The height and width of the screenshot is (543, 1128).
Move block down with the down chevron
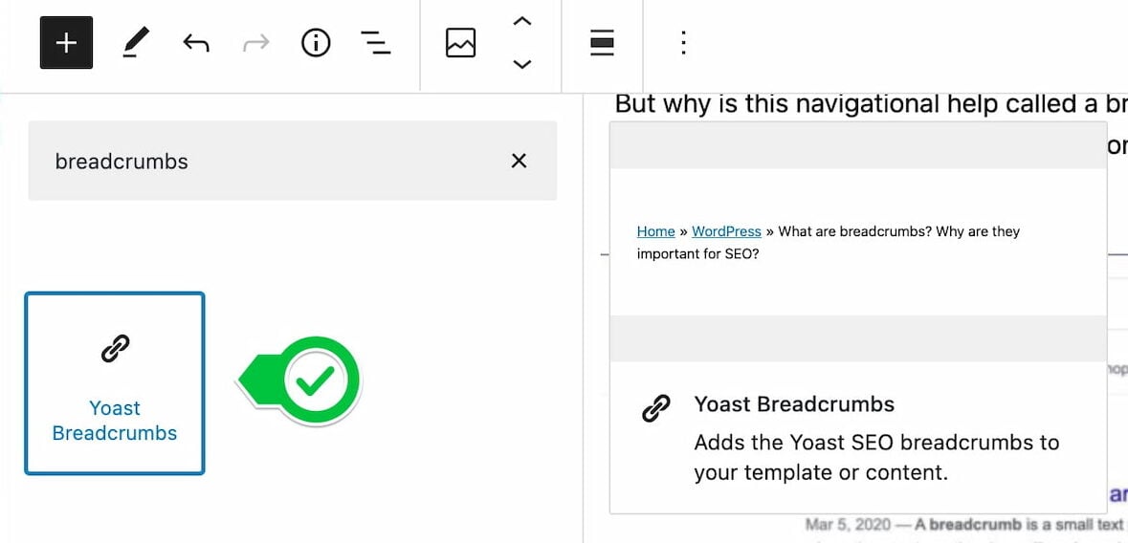click(521, 64)
